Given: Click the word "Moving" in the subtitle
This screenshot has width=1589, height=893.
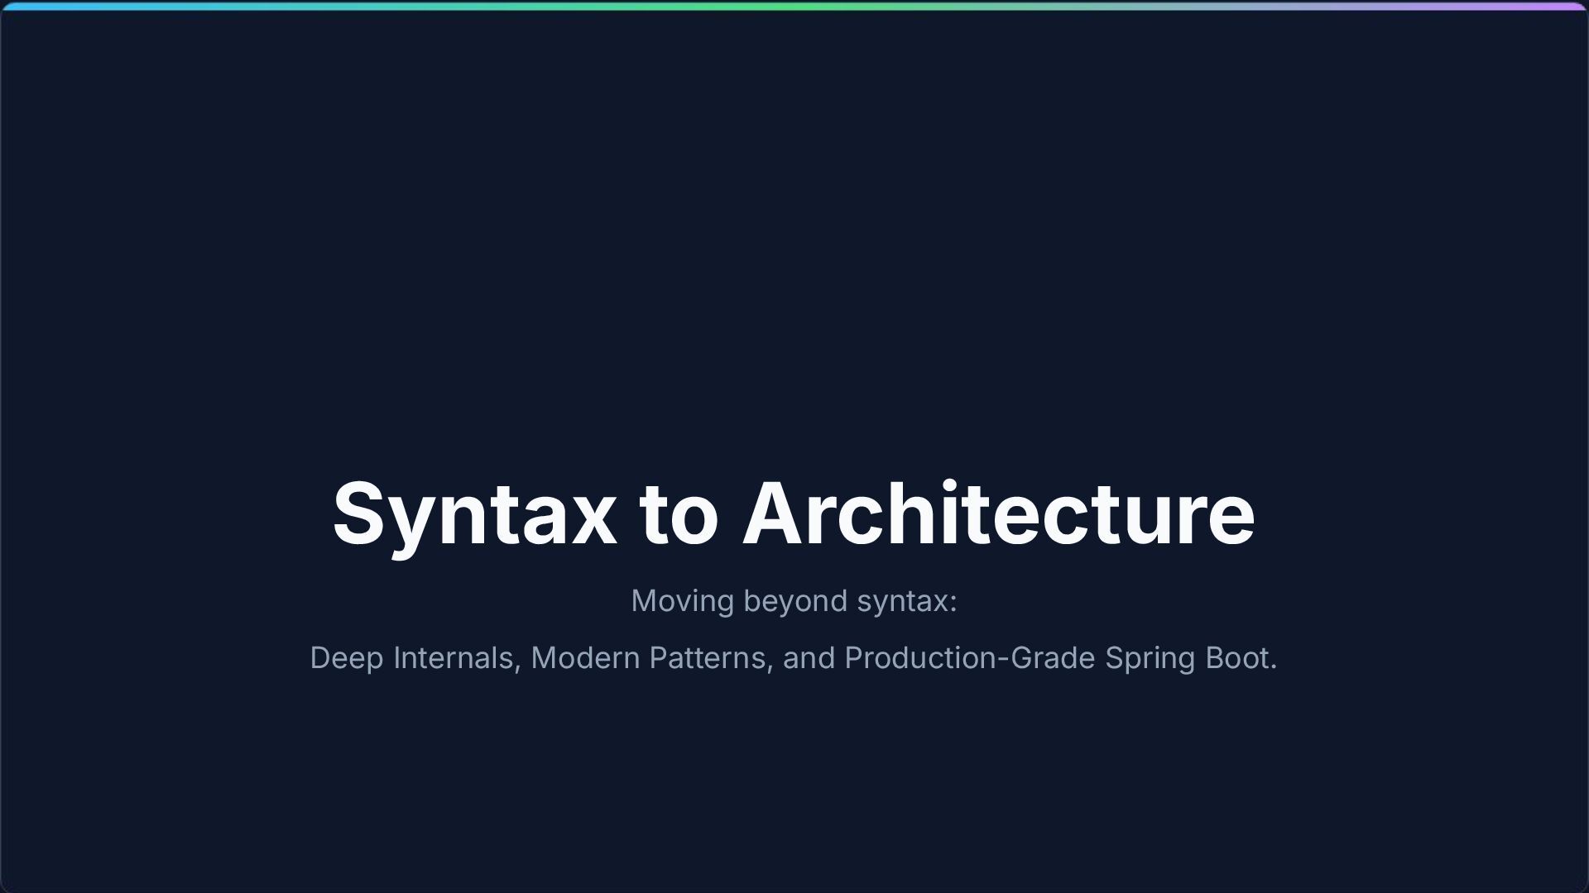Looking at the screenshot, I should 682,601.
